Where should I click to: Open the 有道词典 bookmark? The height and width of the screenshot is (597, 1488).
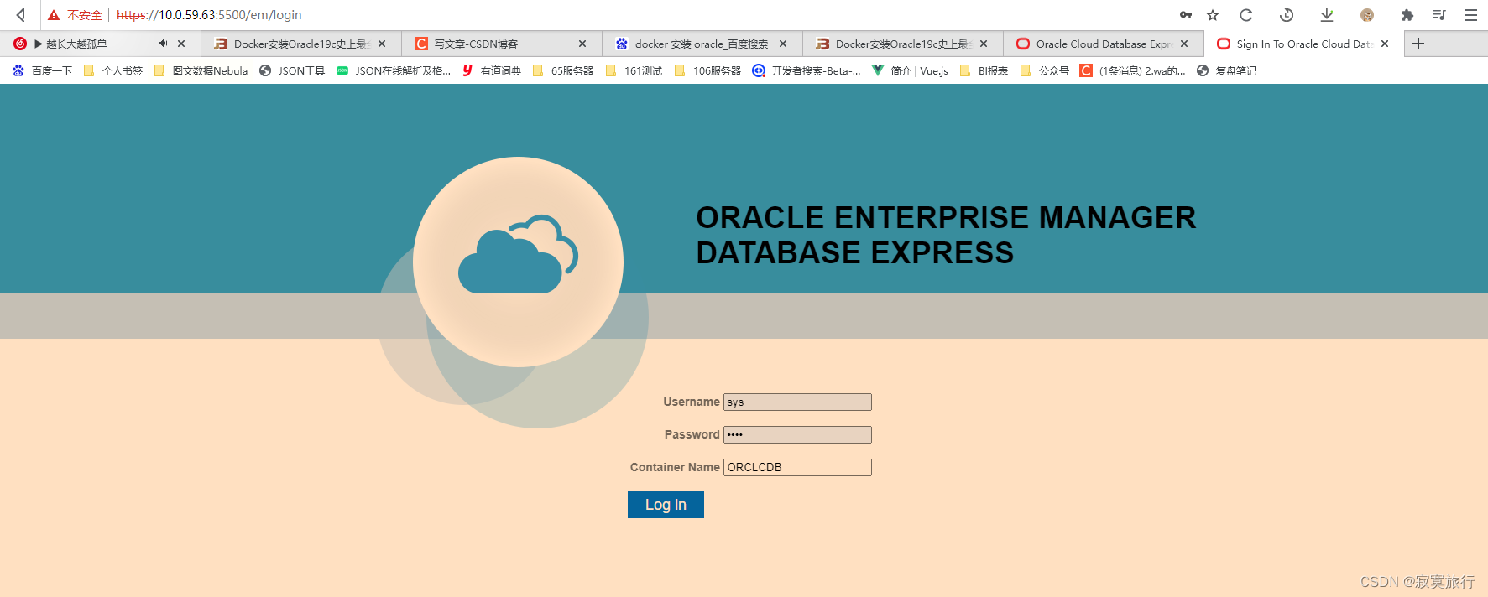[x=492, y=70]
